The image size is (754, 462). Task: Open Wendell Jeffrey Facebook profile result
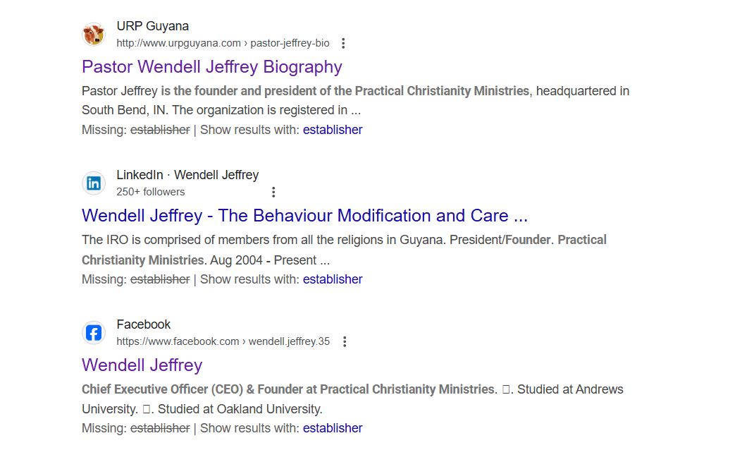[x=142, y=365]
